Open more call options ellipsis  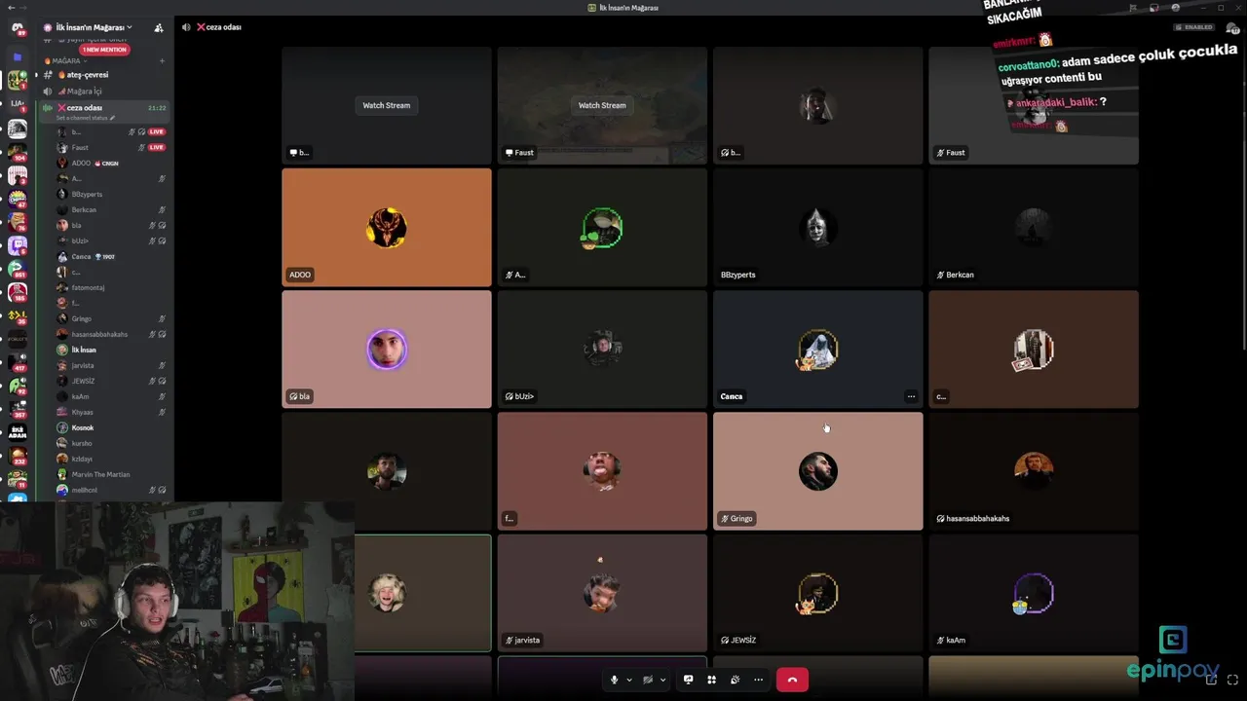click(758, 680)
